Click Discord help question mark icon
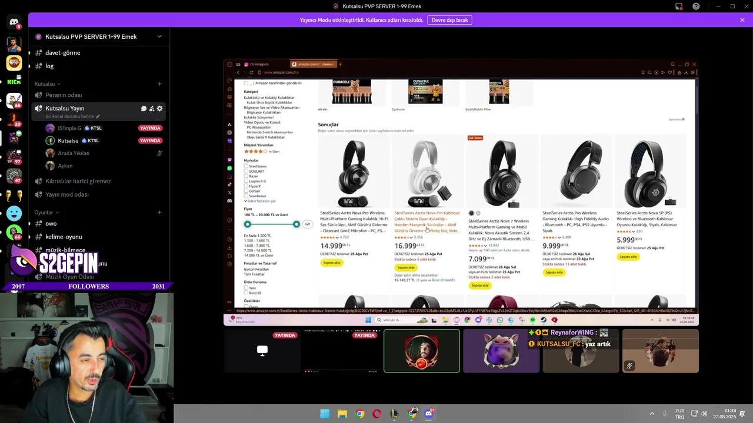This screenshot has height=423, width=753. coord(696,6)
